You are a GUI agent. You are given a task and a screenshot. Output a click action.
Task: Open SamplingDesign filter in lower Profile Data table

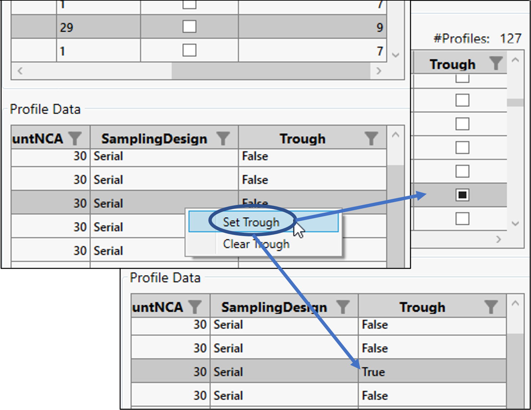(x=343, y=307)
